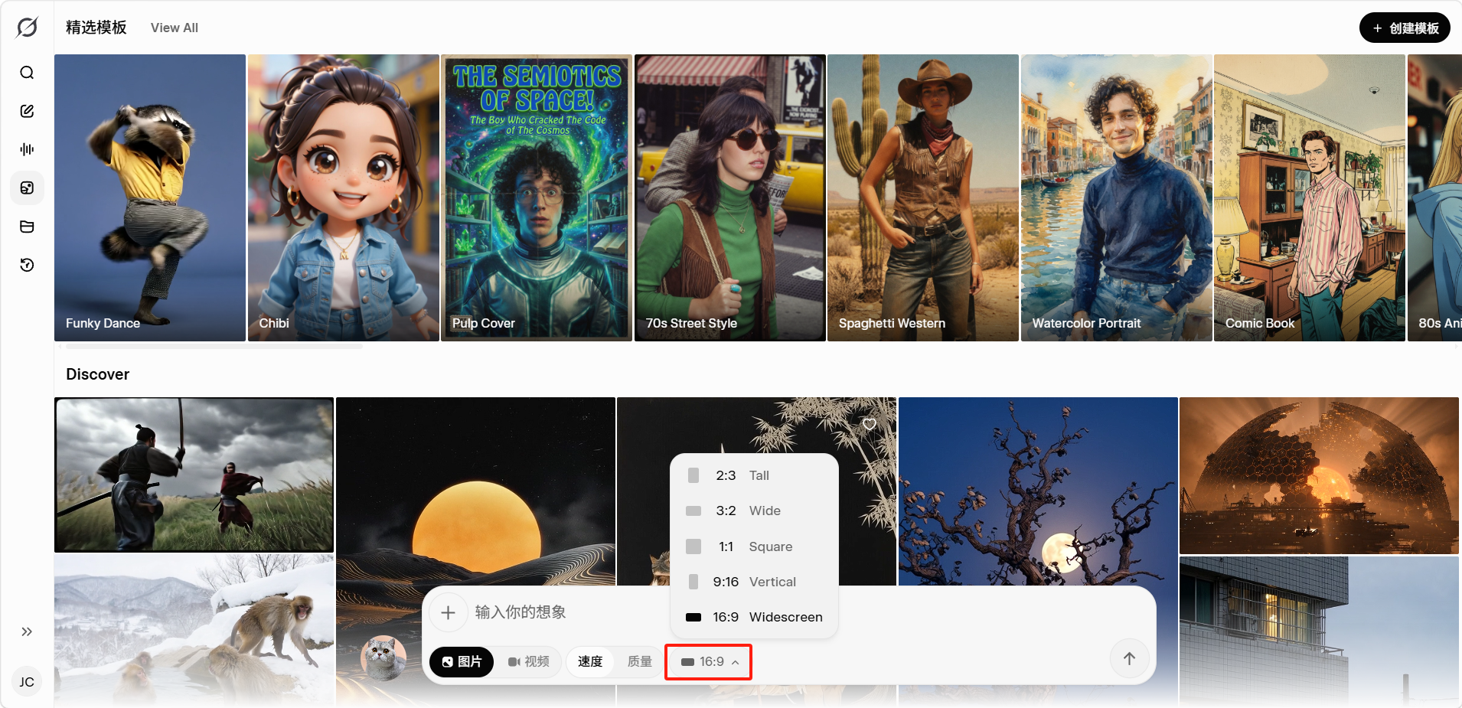The width and height of the screenshot is (1462, 708).
Task: Choose 9:16 Vertical aspect ratio
Action: pos(754,582)
